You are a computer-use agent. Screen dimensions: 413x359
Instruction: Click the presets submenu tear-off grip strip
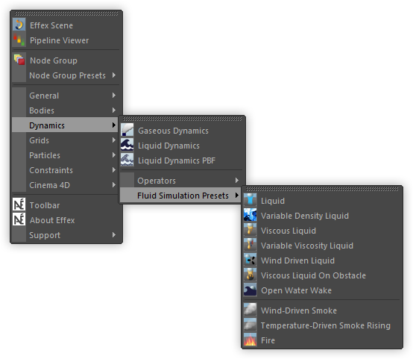(x=322, y=189)
